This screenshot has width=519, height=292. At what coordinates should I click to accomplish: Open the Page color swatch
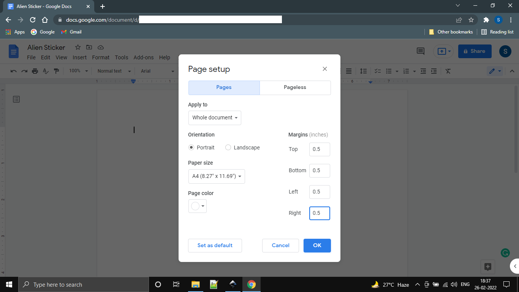[x=197, y=206]
